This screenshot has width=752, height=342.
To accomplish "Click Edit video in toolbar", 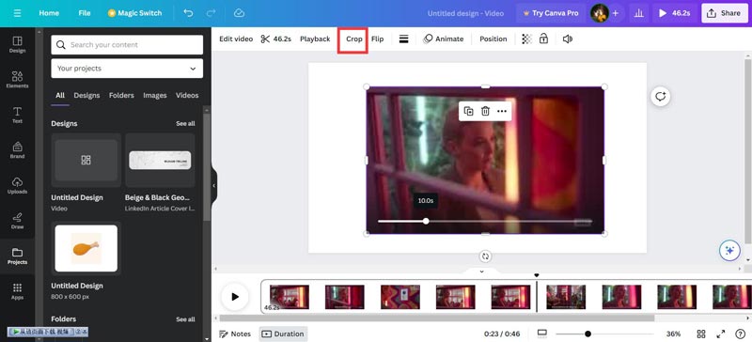I will coord(236,39).
